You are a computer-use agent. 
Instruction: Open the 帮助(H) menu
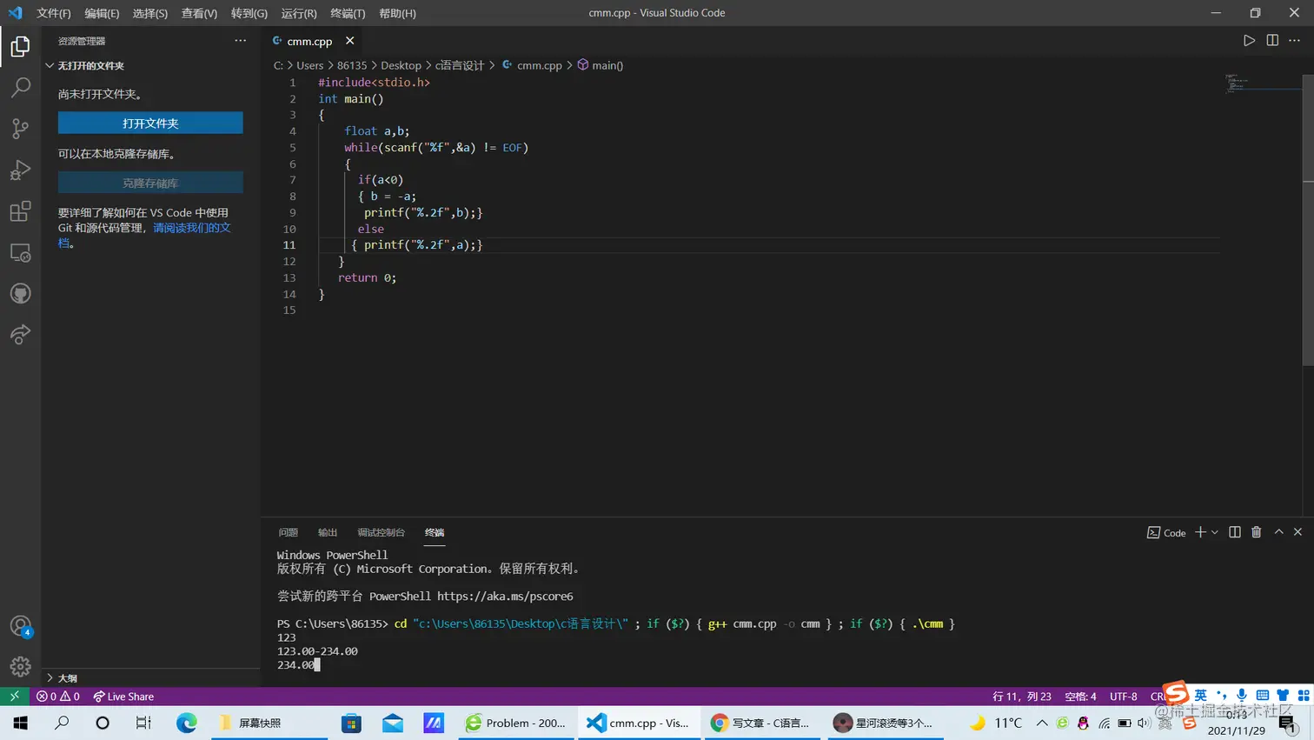tap(397, 13)
